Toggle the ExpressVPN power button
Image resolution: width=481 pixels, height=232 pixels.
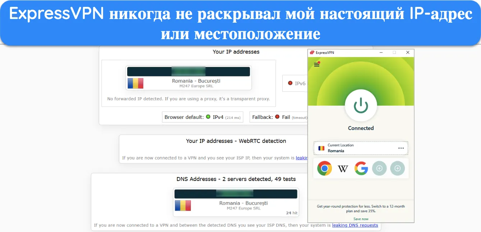(x=361, y=105)
